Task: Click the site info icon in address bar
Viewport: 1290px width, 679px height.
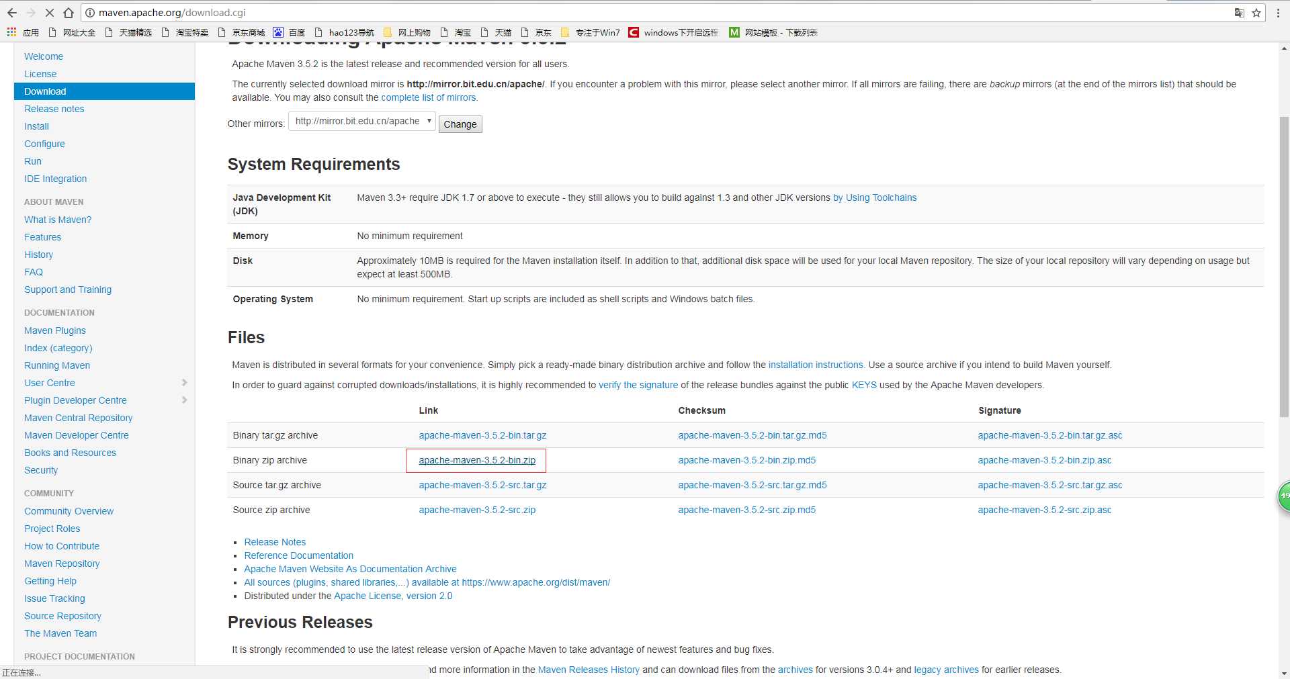Action: [90, 13]
